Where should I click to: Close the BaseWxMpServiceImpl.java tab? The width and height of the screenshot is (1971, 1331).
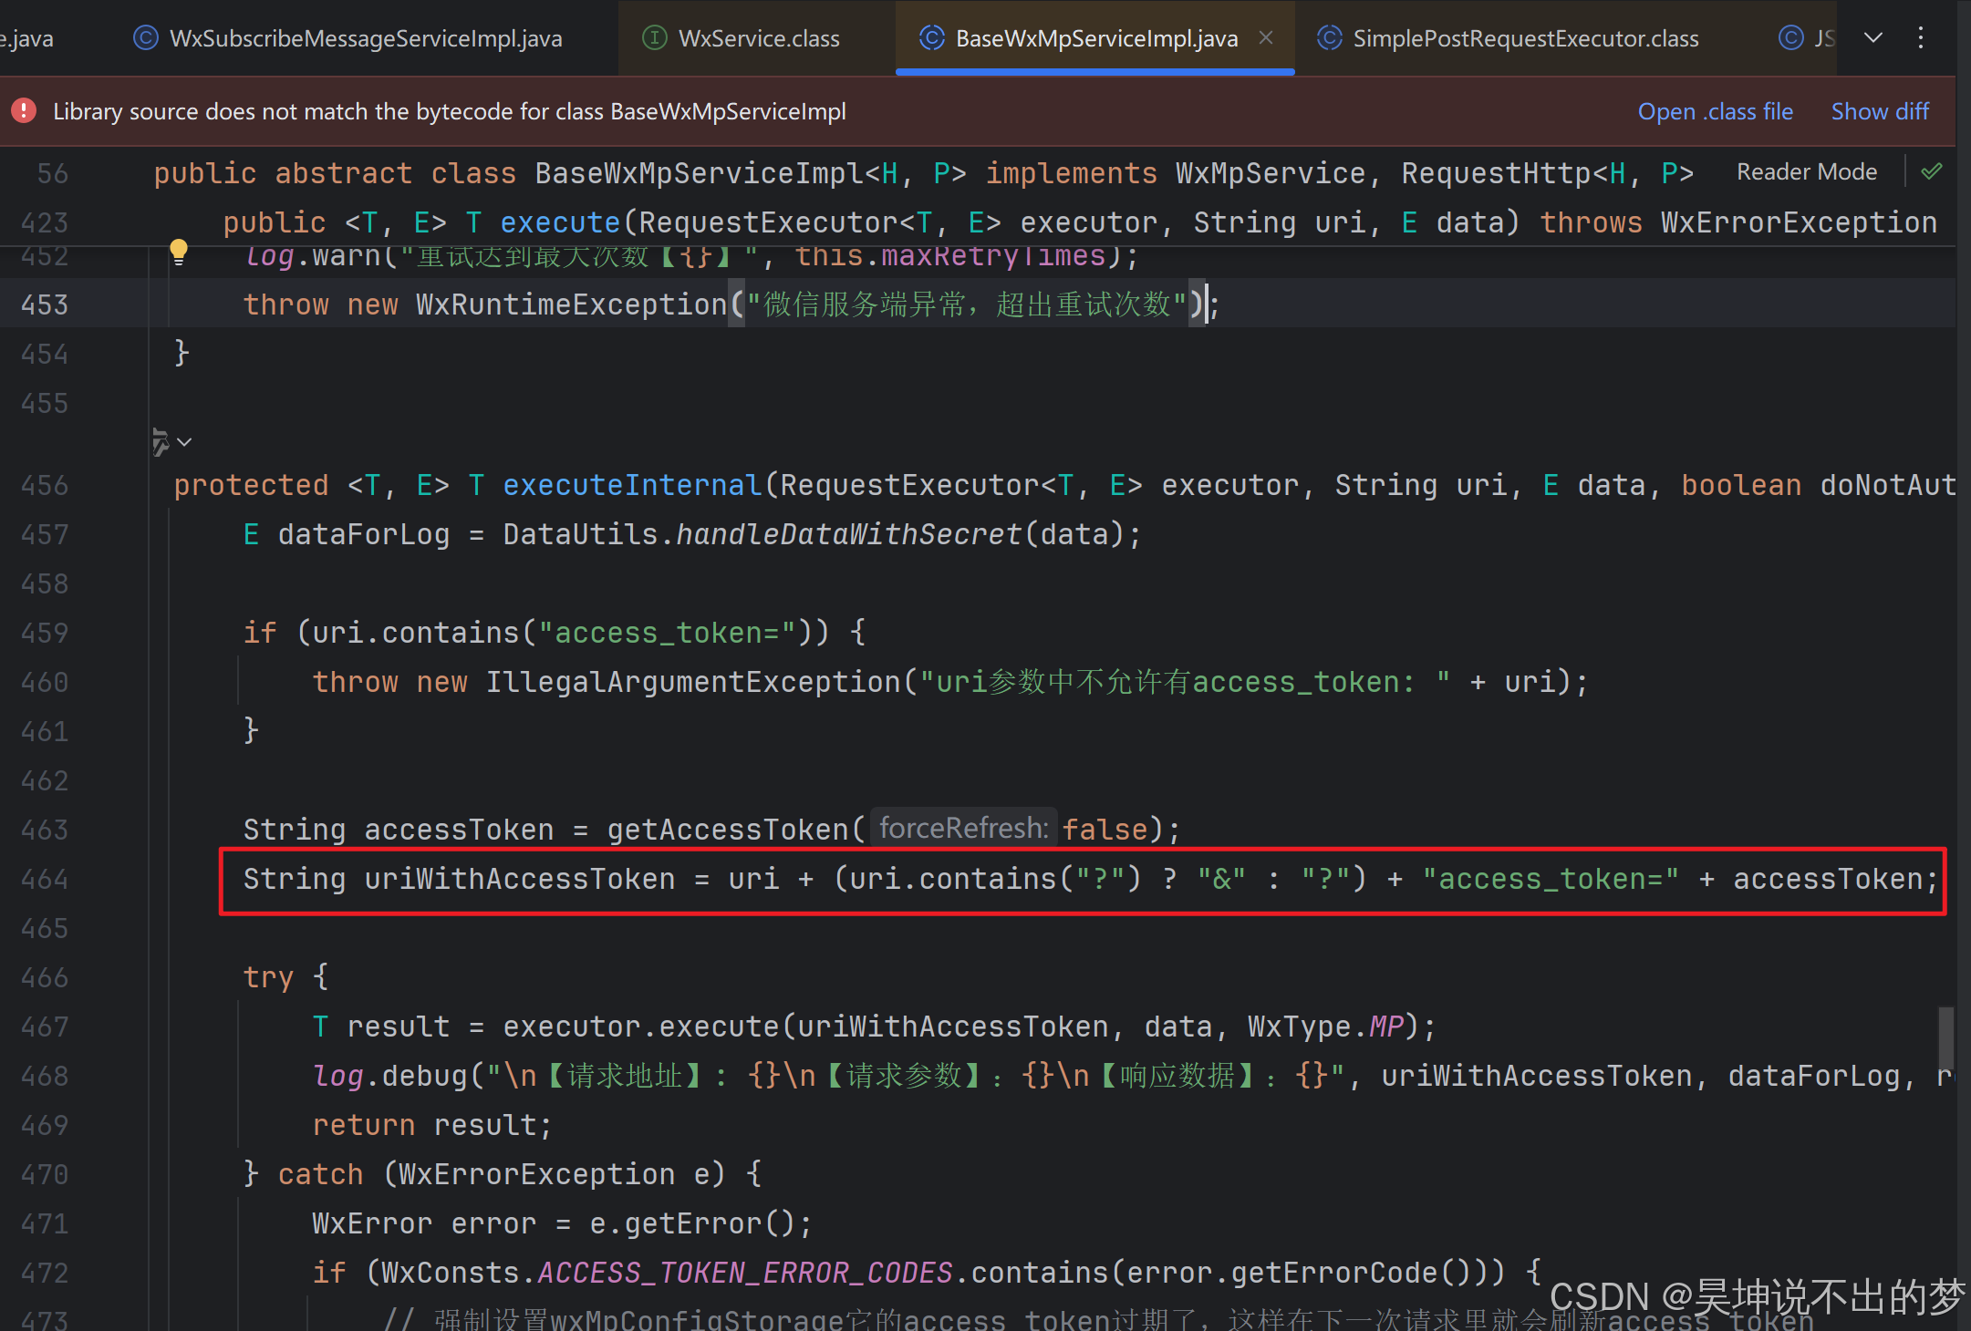coord(1266,38)
